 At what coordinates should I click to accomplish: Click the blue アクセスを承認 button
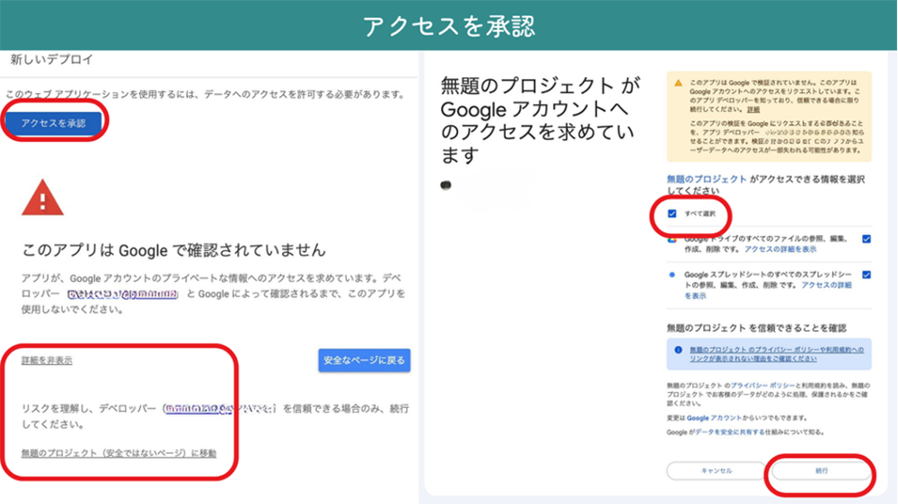point(53,123)
